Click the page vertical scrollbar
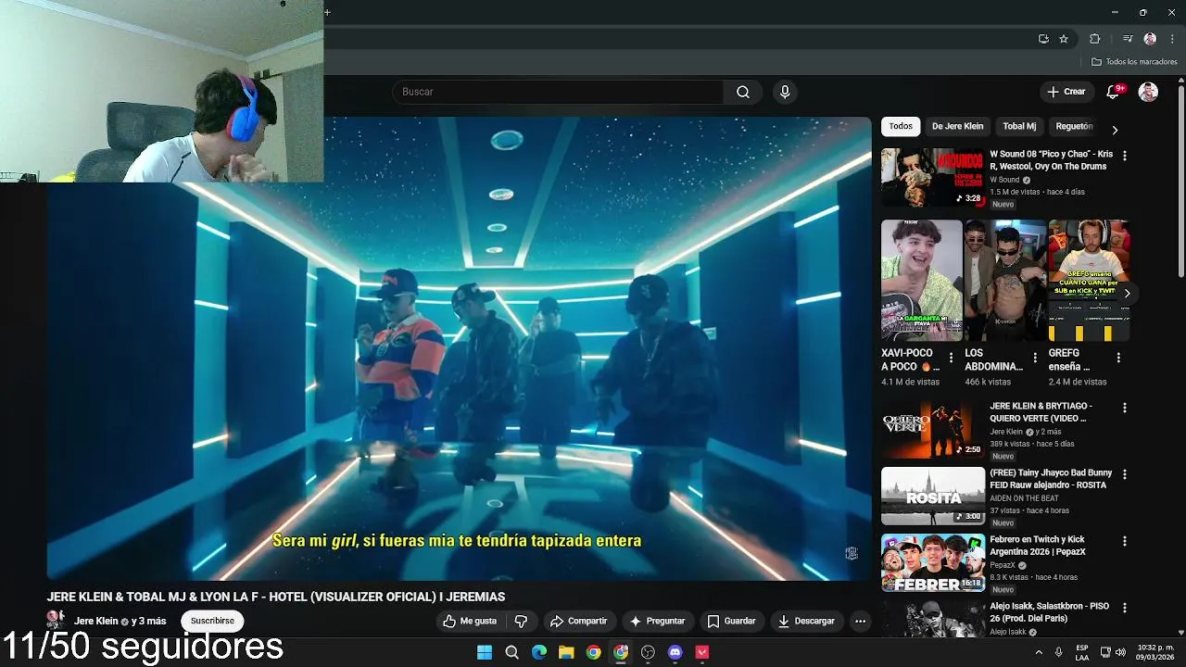 (1180, 181)
